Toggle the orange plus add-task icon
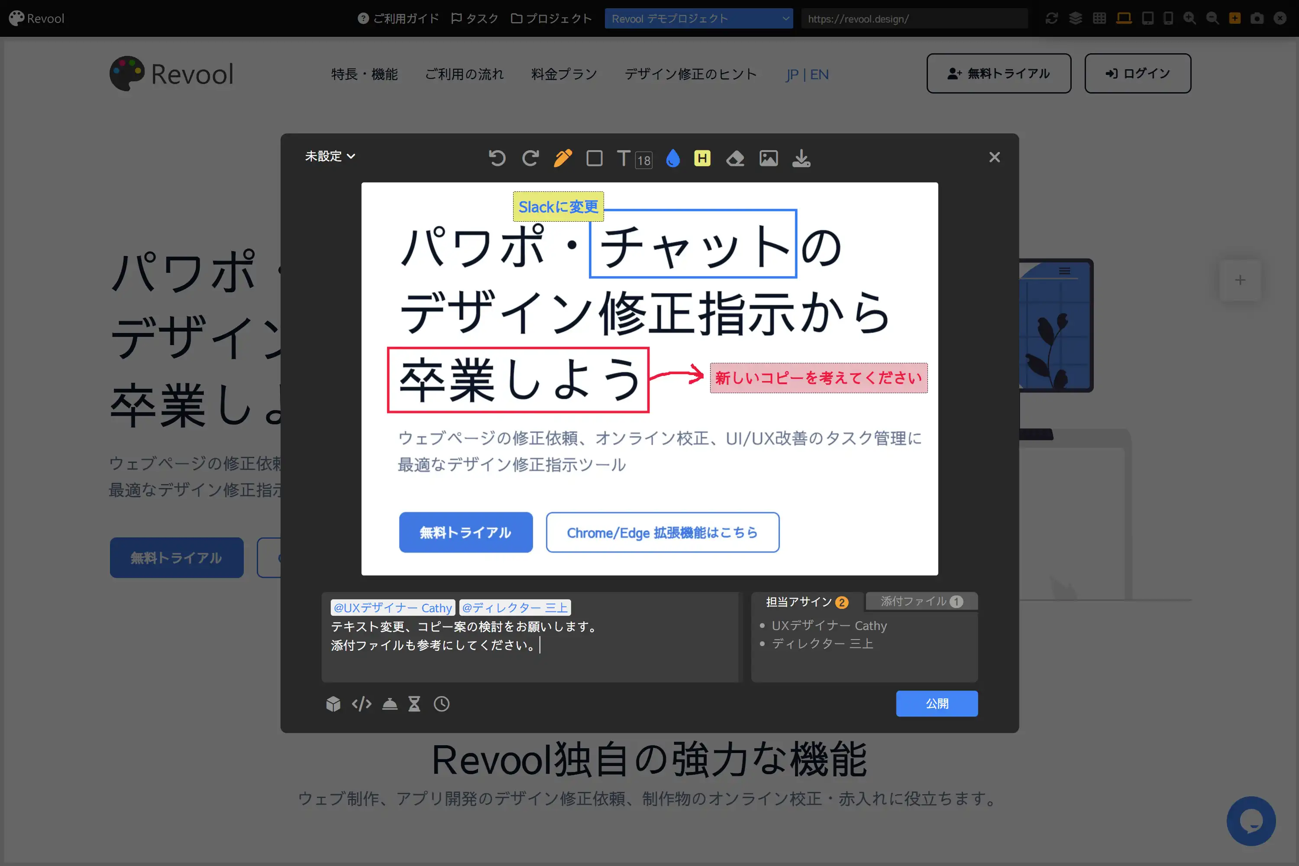Screen dimensions: 1299x866 1235,18
